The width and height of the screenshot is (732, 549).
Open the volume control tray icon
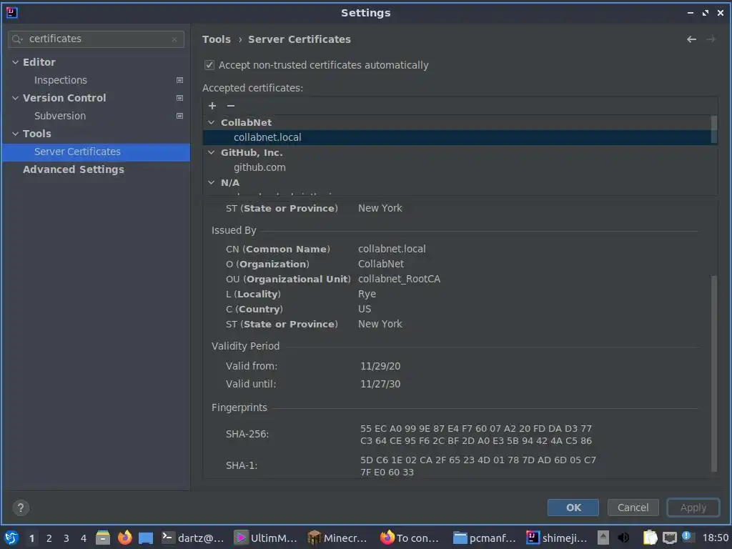[x=623, y=538]
